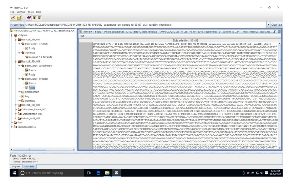Expand the Basecall_2D_000 group
Screen dimensions: 294x188
tap(16, 105)
